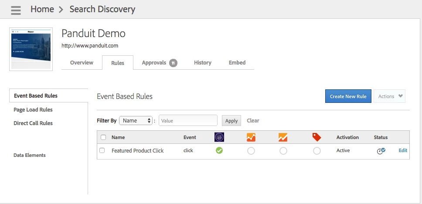
Task: Click the Panduit site thumbnail
Action: click(x=31, y=49)
